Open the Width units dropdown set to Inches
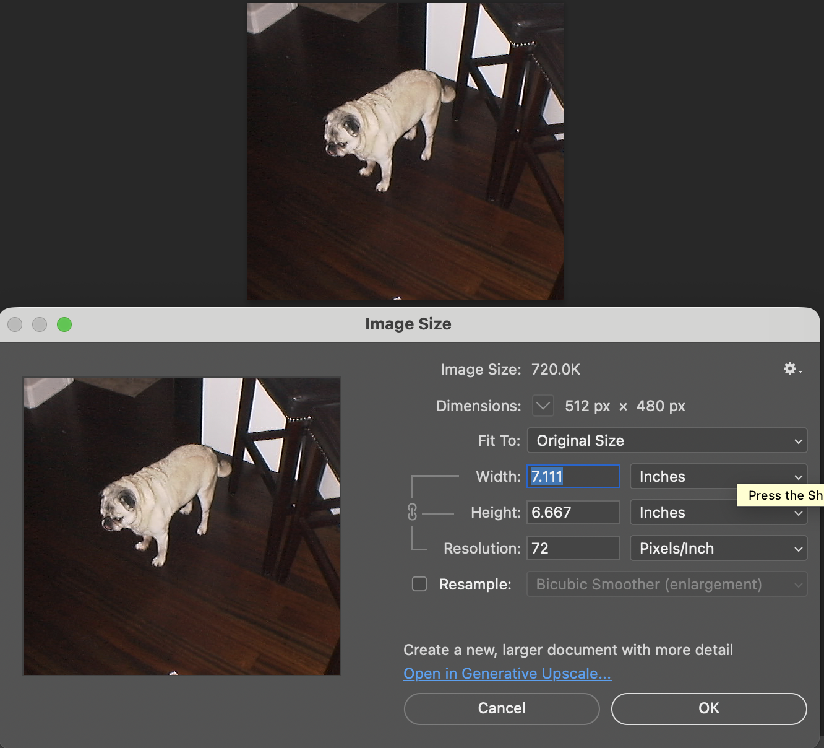Screen dimensions: 824x748 (x=718, y=476)
